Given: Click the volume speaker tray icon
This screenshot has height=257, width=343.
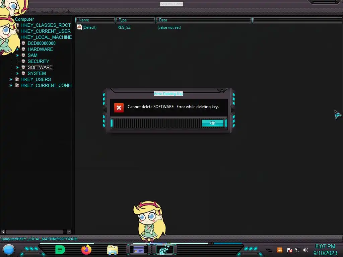Looking at the screenshot, I should (x=306, y=250).
